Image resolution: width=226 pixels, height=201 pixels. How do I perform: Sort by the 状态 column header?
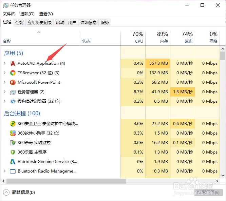coord(100,38)
